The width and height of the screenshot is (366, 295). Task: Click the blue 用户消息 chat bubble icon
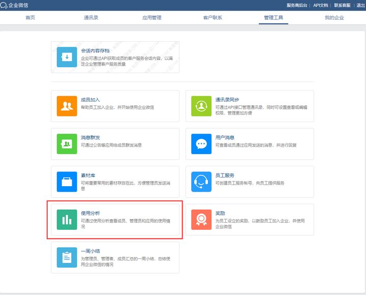(201, 143)
